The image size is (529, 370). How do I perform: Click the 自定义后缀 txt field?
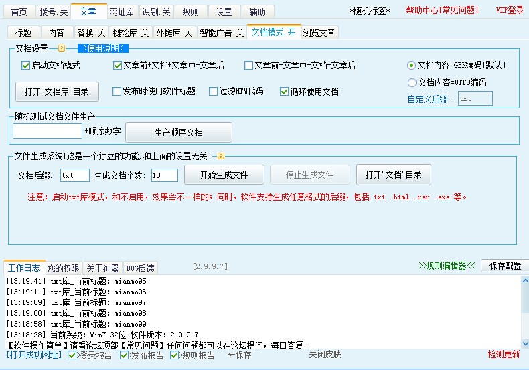[475, 99]
